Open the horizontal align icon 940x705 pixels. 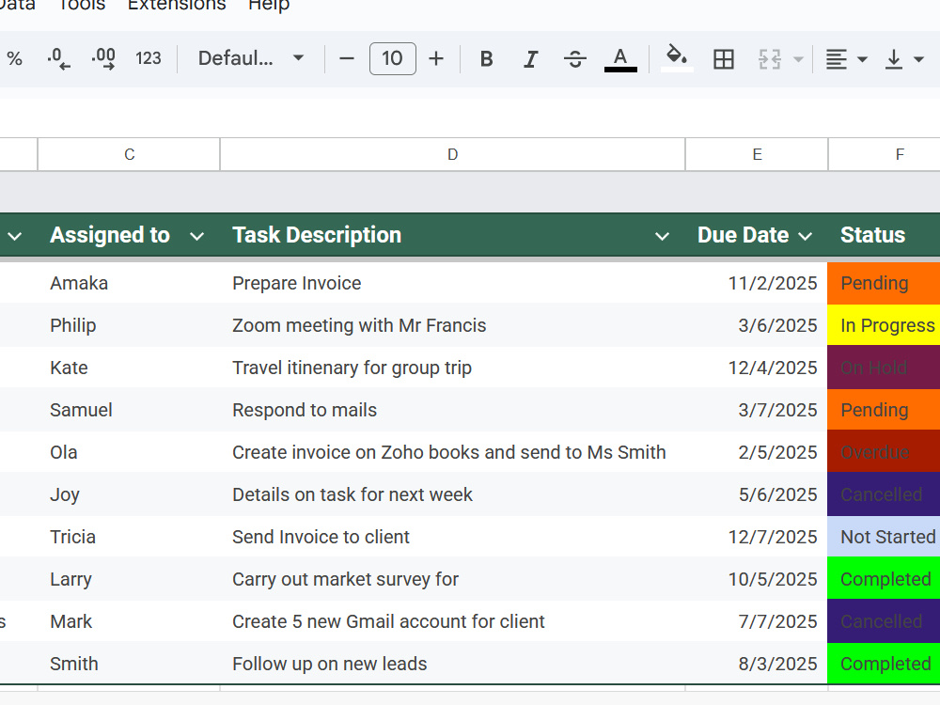pyautogui.click(x=837, y=58)
